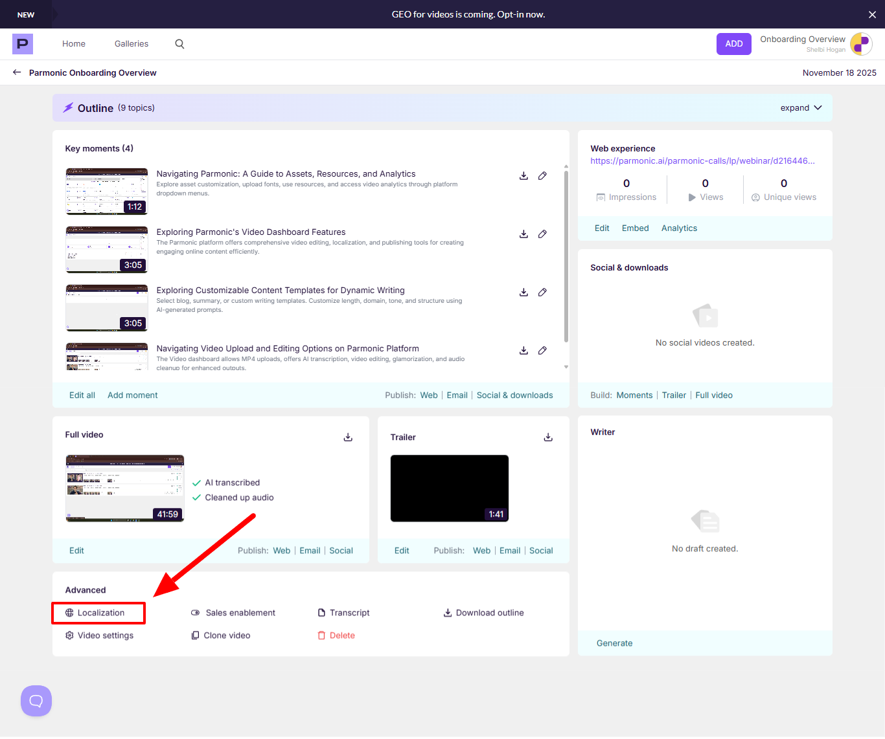The image size is (885, 739).
Task: Click the gear icon for Video settings
Action: click(x=69, y=635)
